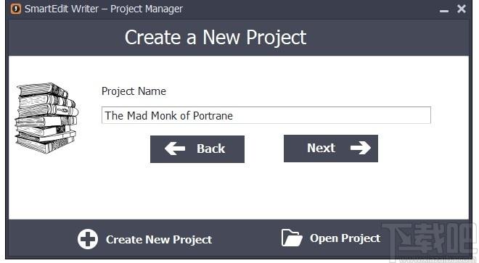Click the Project Name label

134,91
